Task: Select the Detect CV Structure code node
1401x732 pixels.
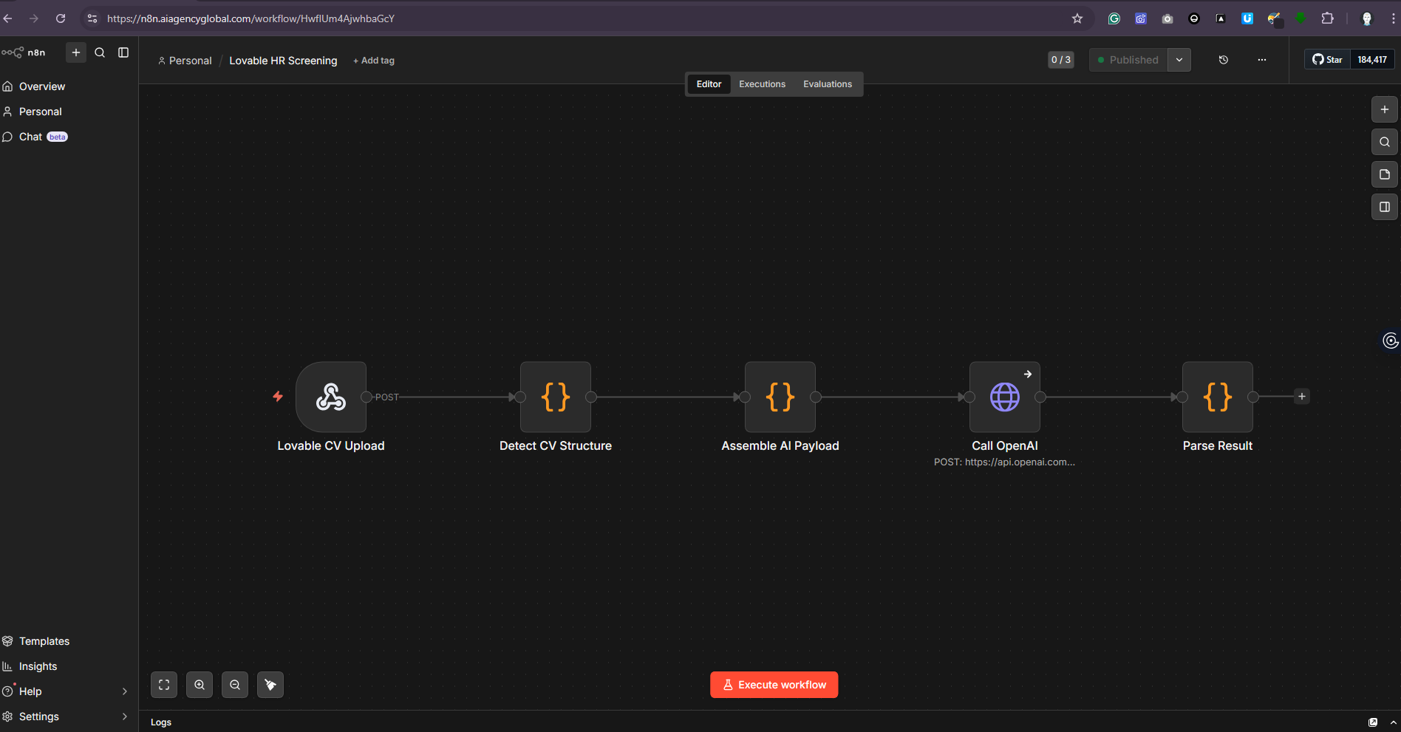Action: point(555,397)
